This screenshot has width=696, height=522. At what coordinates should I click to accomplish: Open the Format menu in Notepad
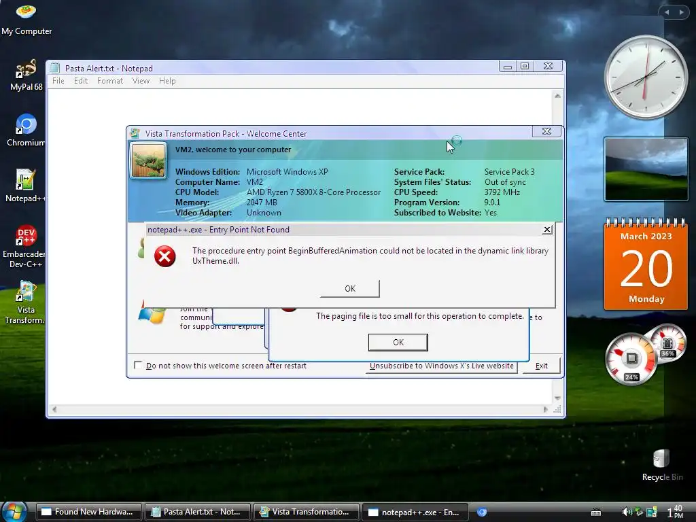coord(110,81)
